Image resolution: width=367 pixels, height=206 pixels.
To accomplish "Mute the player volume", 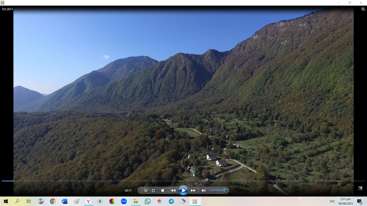I will [x=204, y=191].
